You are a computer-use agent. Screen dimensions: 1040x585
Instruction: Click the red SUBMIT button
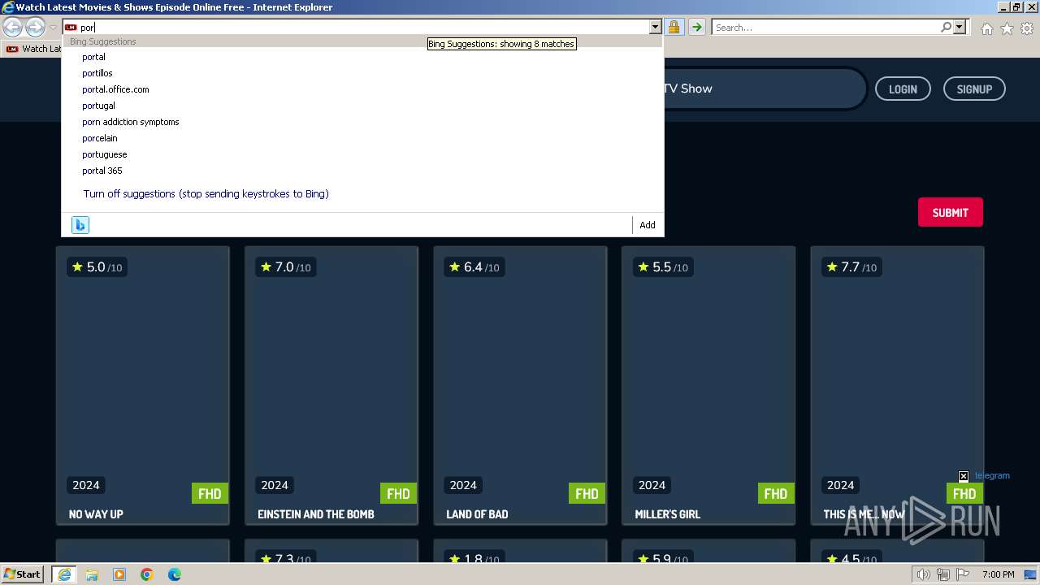(950, 212)
